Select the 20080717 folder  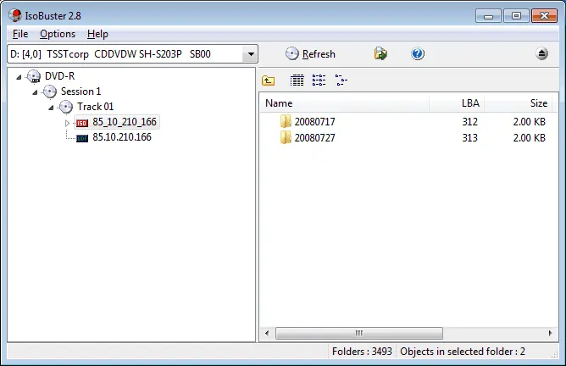(x=314, y=122)
